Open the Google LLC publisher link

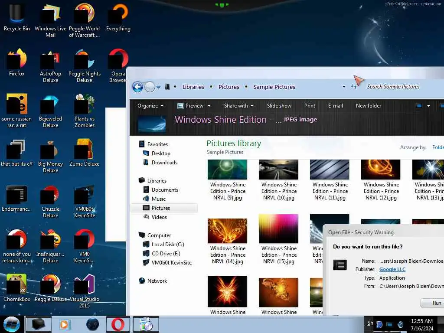point(392,269)
